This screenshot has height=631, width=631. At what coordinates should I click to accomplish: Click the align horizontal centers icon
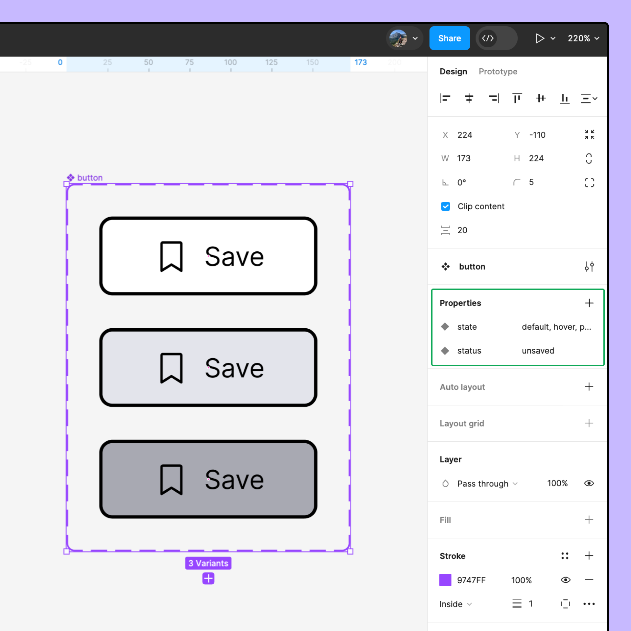[x=469, y=98]
